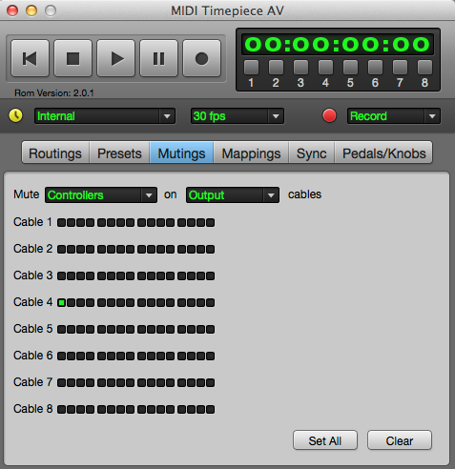Start playback with the play button
This screenshot has width=455, height=469.
click(115, 58)
